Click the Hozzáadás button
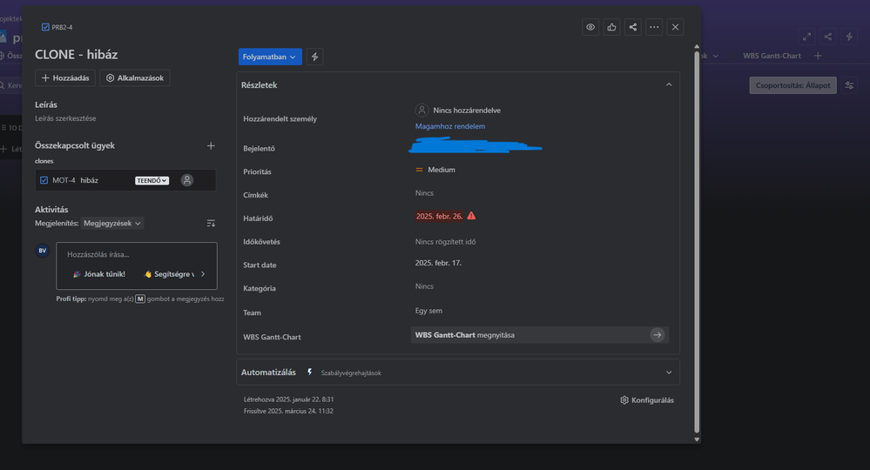The height and width of the screenshot is (470, 870). [65, 78]
